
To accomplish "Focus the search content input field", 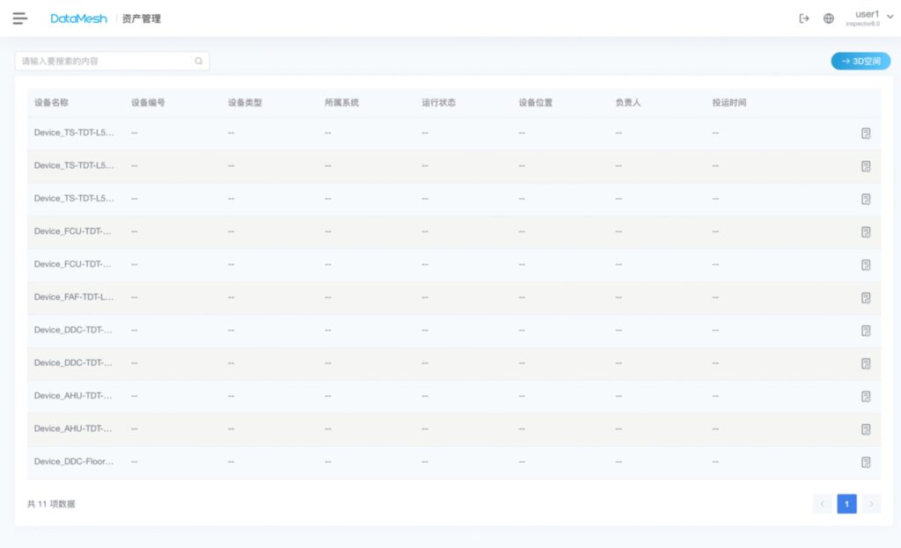I will [x=106, y=62].
